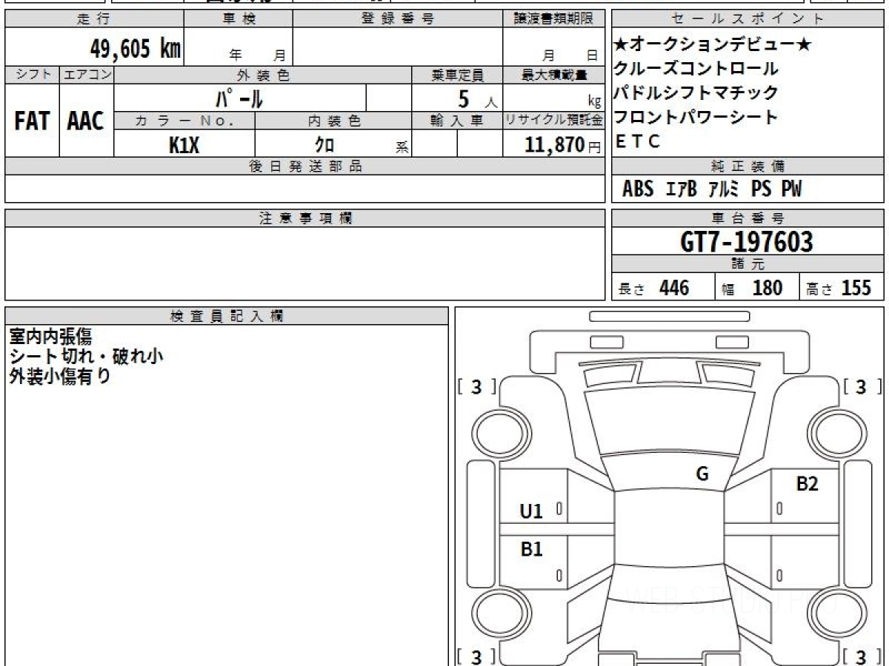Select the 諸元 header

[x=748, y=264]
